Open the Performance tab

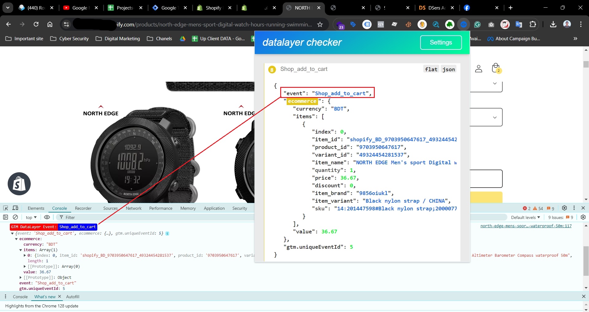(161, 208)
